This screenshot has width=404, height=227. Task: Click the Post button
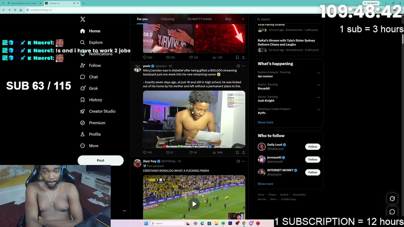100,160
